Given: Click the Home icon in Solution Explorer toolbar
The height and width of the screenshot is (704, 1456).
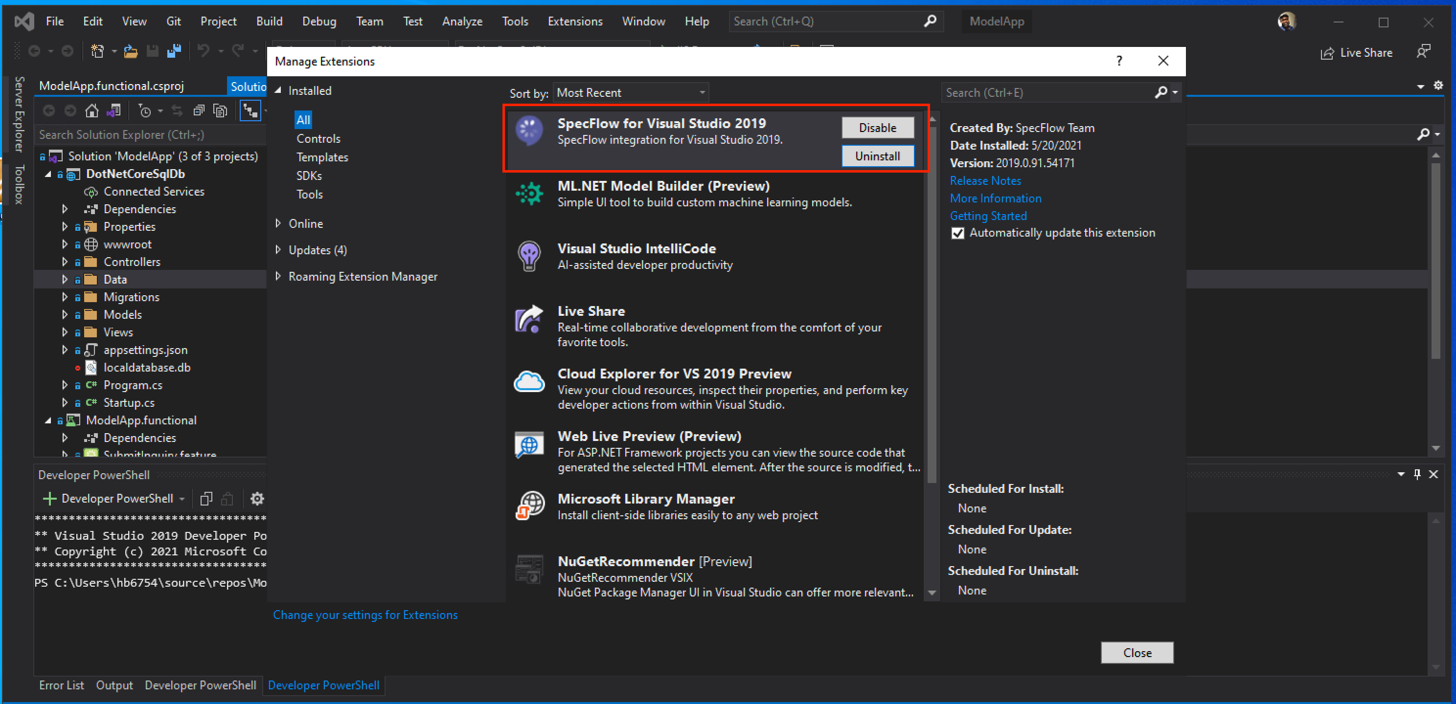Looking at the screenshot, I should (x=91, y=111).
